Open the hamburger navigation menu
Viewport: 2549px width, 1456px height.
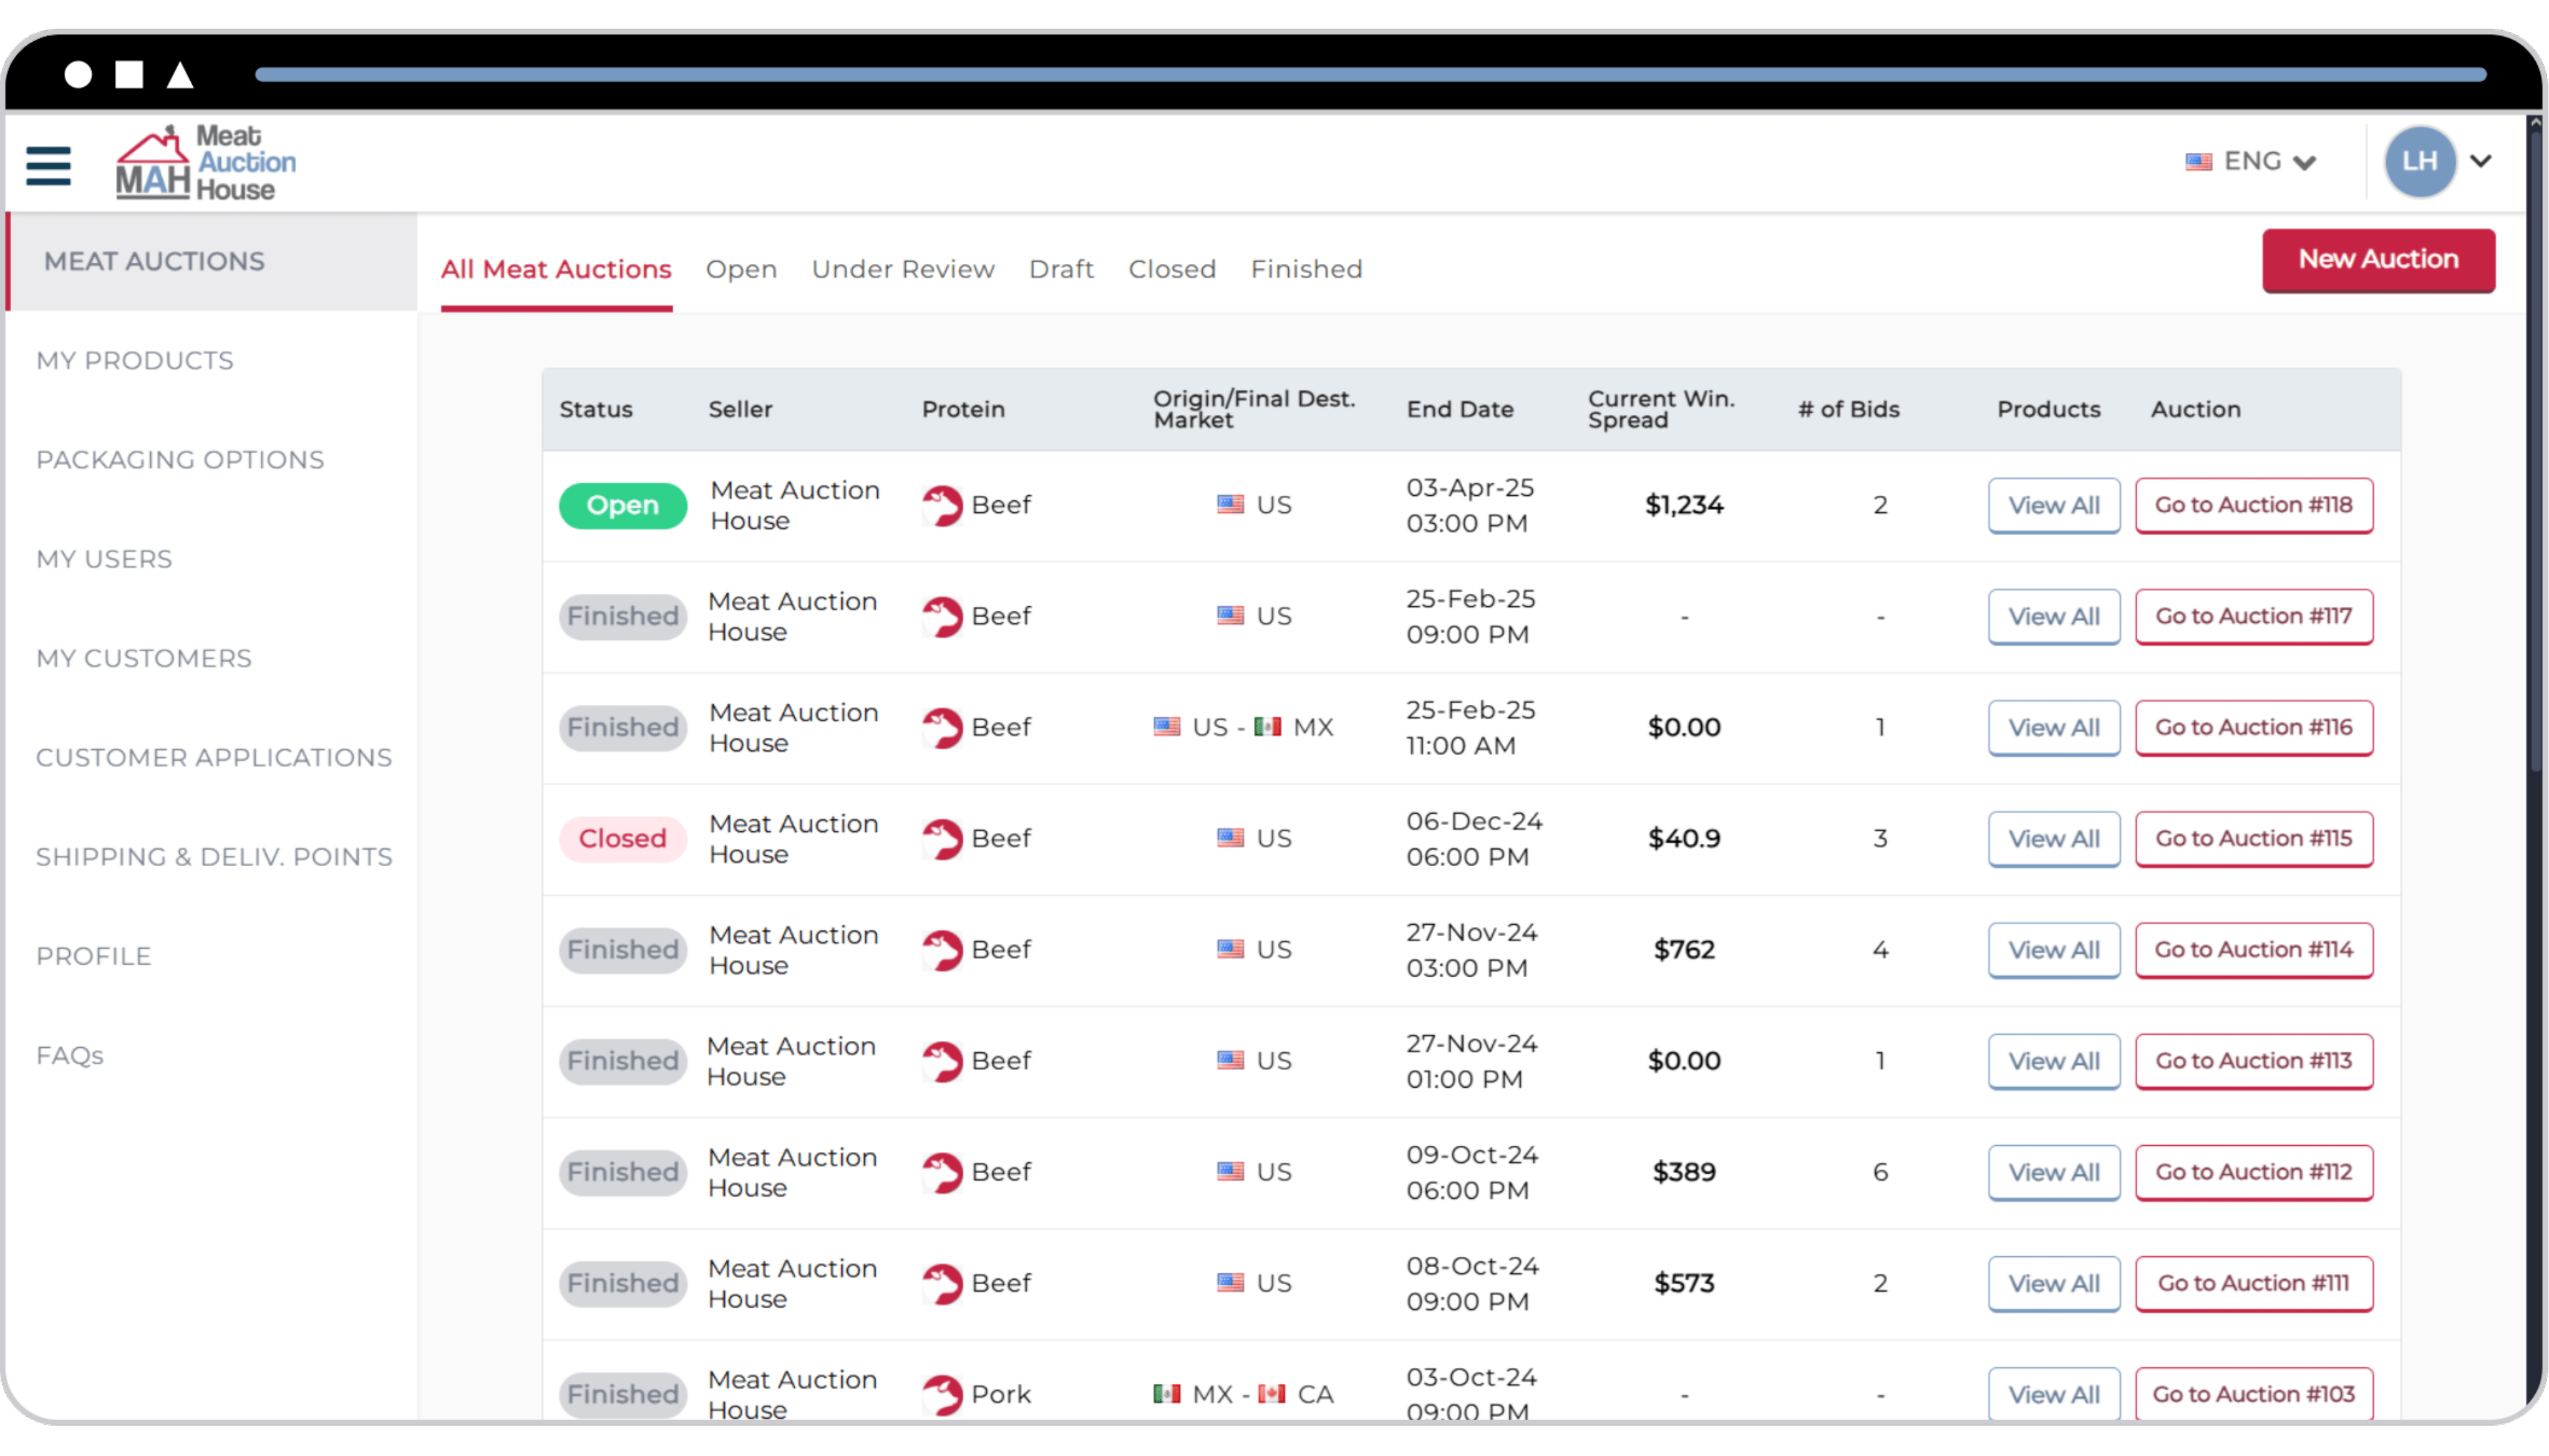pyautogui.click(x=48, y=165)
